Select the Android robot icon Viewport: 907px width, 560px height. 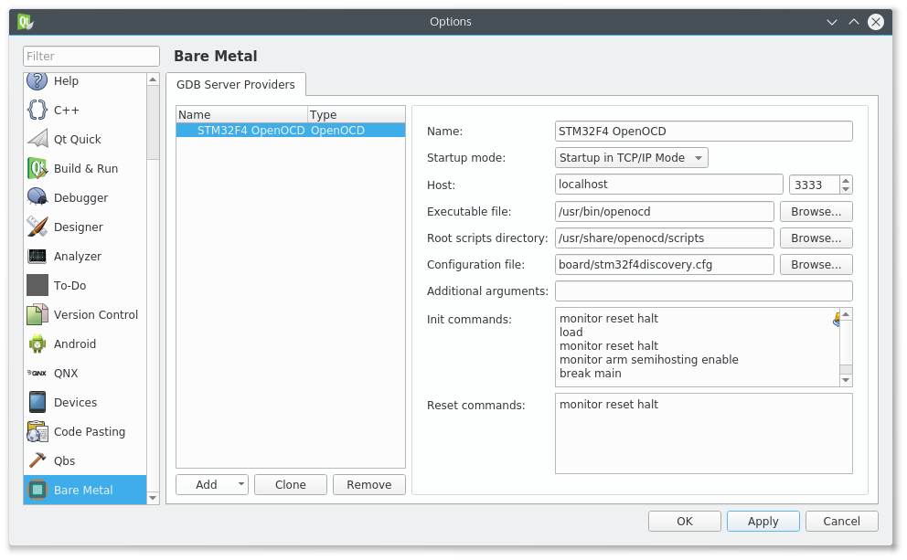click(37, 343)
